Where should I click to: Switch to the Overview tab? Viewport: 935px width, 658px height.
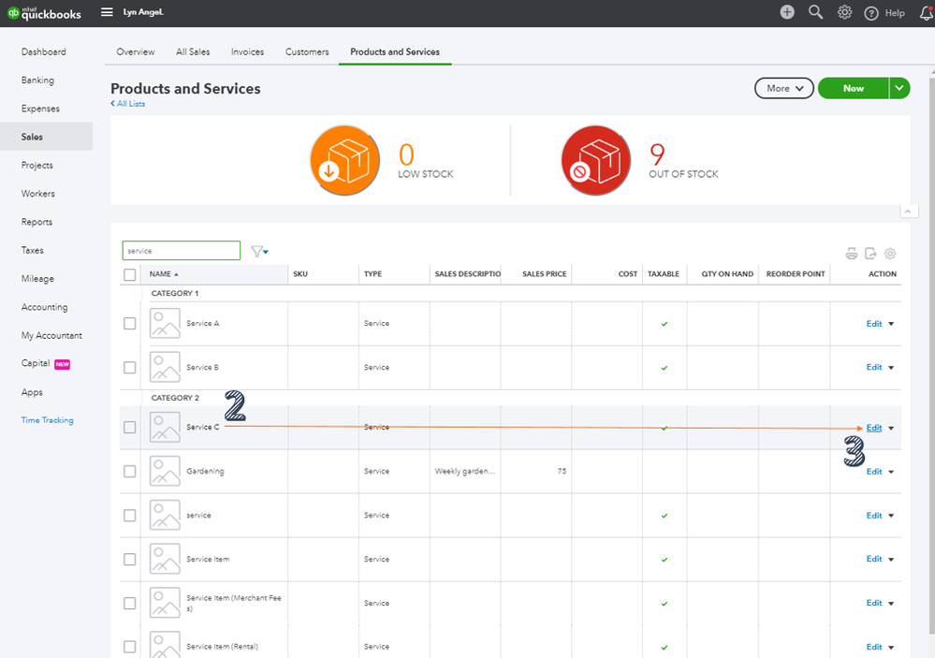point(136,51)
